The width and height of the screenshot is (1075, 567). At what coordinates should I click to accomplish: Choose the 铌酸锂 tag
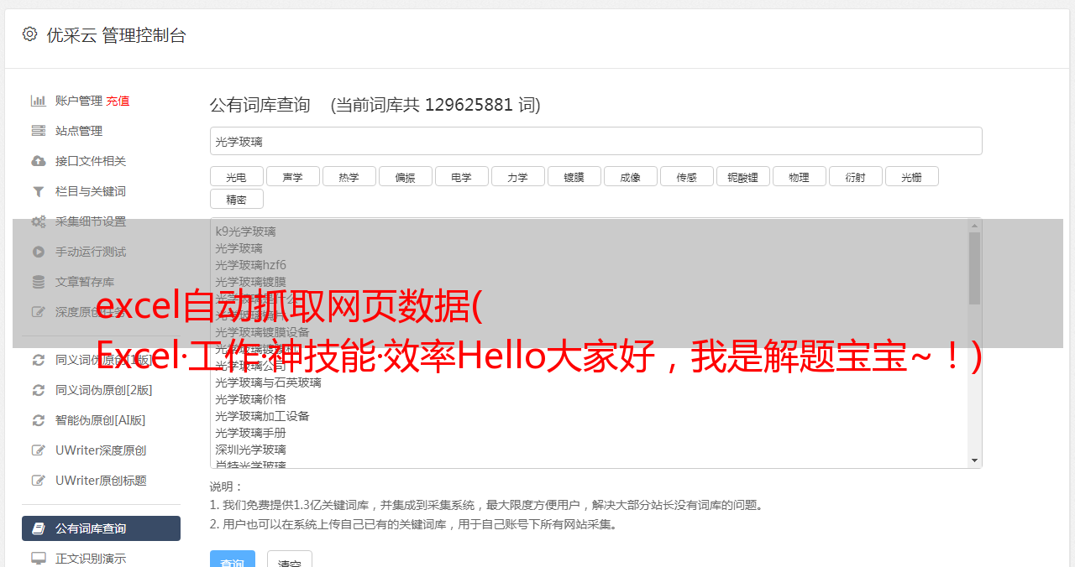(742, 176)
